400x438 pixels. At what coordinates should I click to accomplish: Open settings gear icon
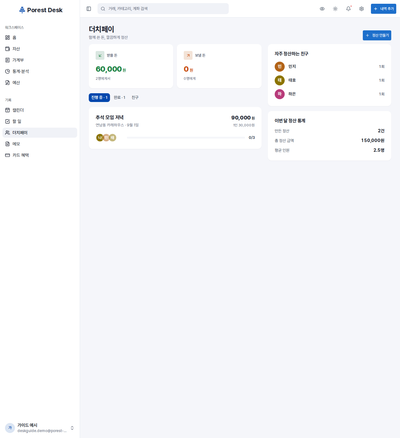pos(362,9)
